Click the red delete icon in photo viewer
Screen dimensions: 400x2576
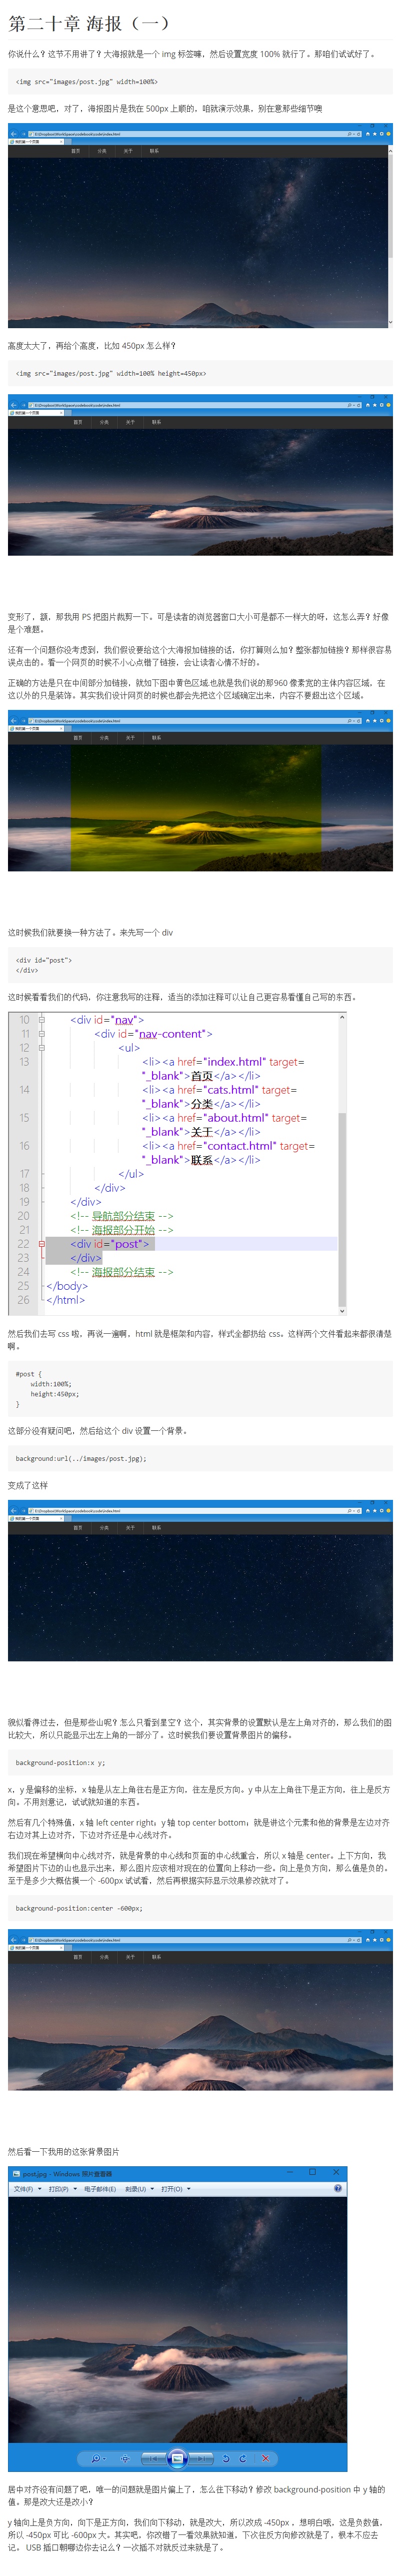(265, 2458)
